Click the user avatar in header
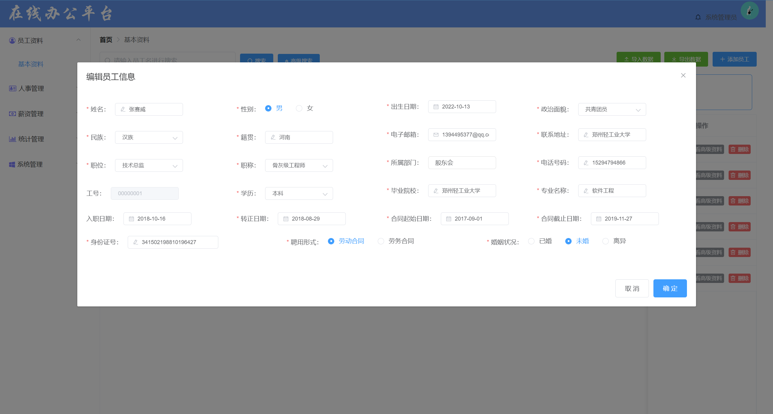The height and width of the screenshot is (414, 773). tap(749, 11)
